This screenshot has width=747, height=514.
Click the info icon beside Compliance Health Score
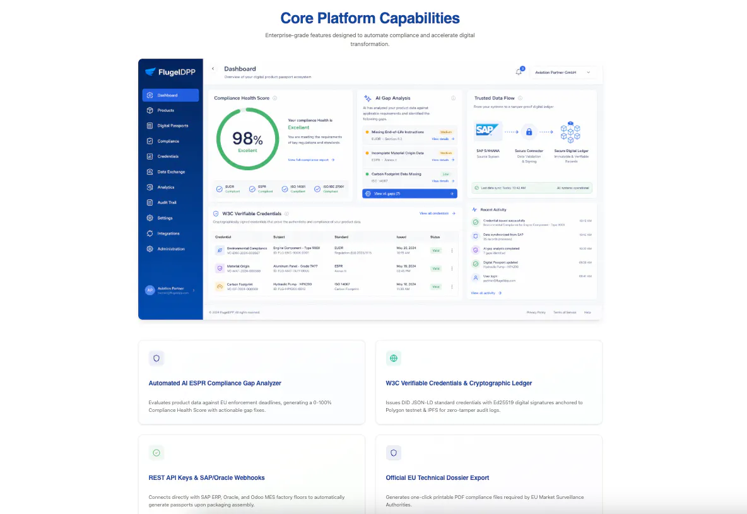pyautogui.click(x=275, y=98)
